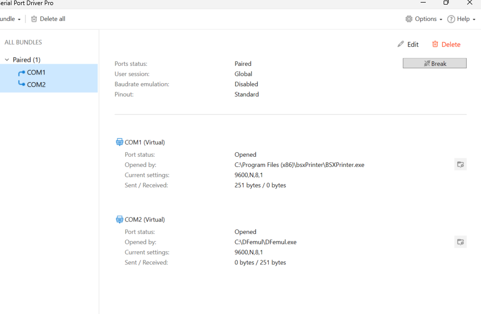The width and height of the screenshot is (481, 314).
Task: Click the Edit pencil button
Action: [408, 44]
